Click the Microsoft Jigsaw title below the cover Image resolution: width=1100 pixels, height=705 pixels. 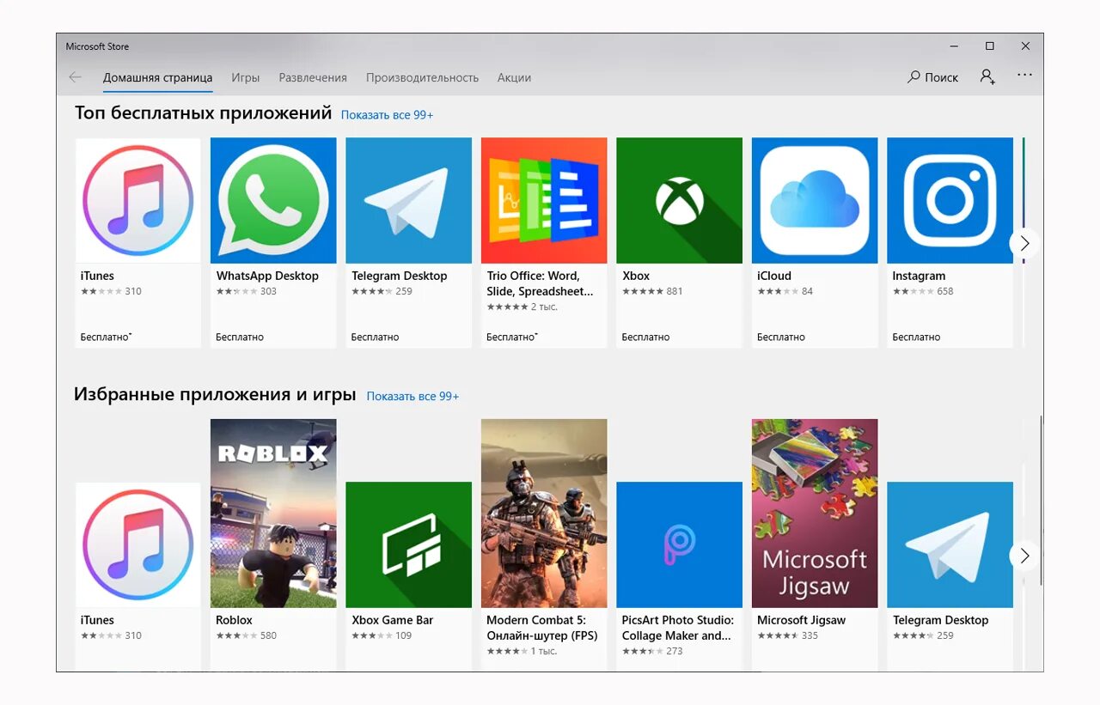(x=801, y=620)
